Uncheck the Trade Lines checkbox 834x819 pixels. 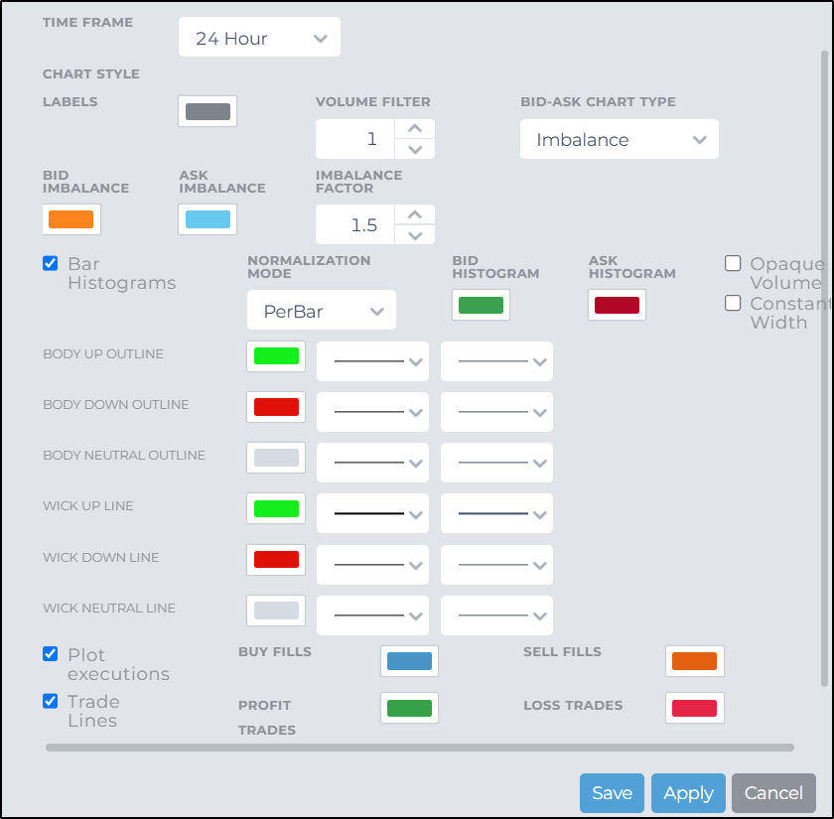pos(51,701)
